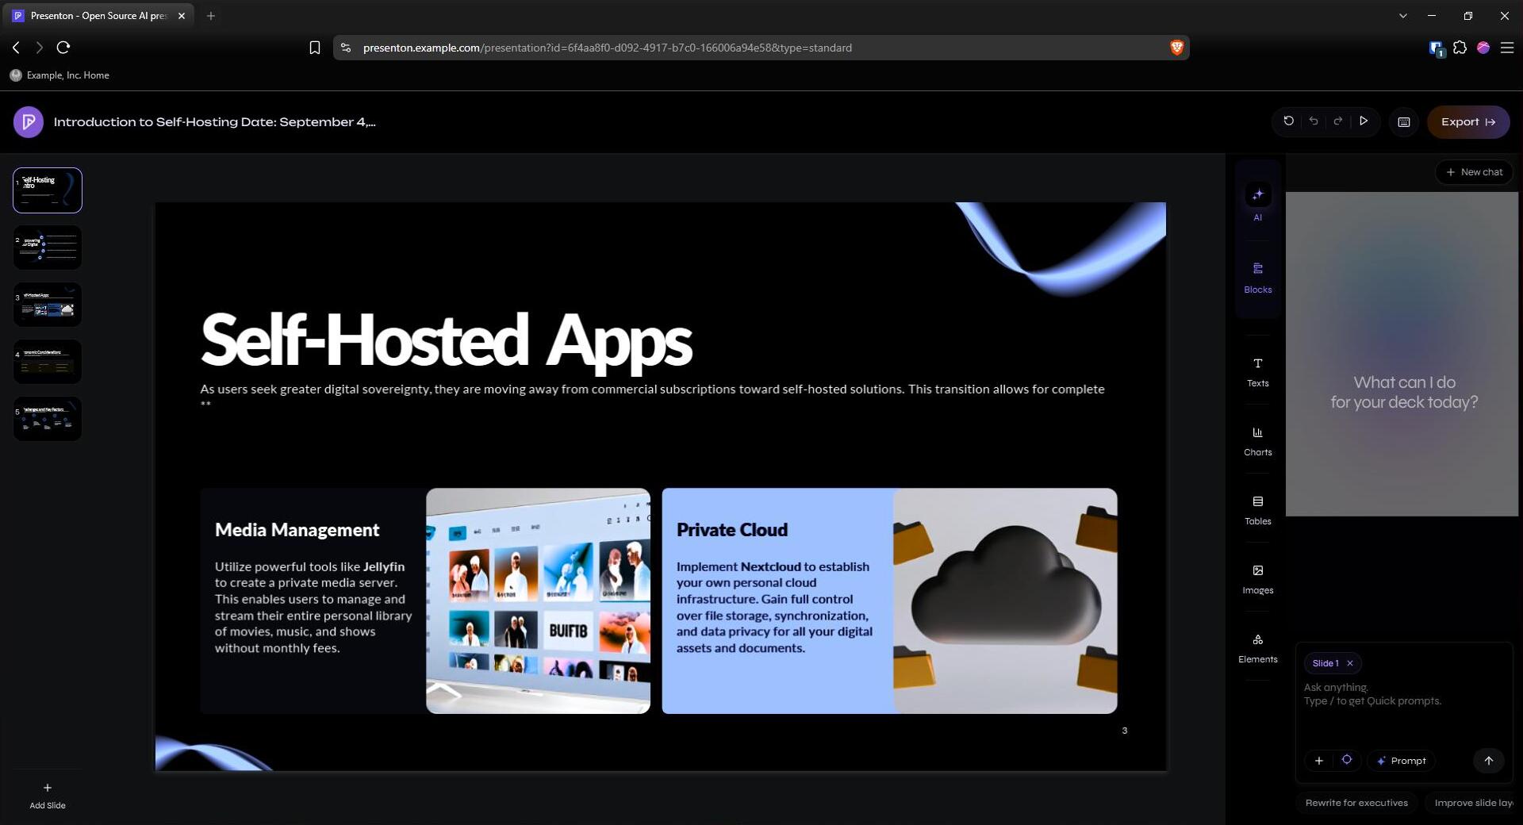Choose the Rewrite for executives quick prompt

1356,803
